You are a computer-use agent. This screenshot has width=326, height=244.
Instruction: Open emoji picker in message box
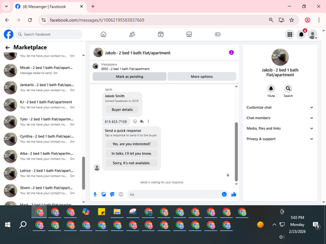tap(224, 195)
